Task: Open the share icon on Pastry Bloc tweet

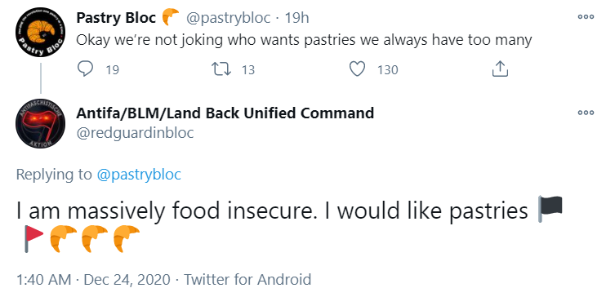Action: click(x=499, y=69)
